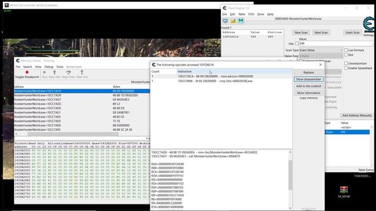This screenshot has width=376, height=211.
Task: Open Cheat Engine Table menu
Action: (241, 14)
